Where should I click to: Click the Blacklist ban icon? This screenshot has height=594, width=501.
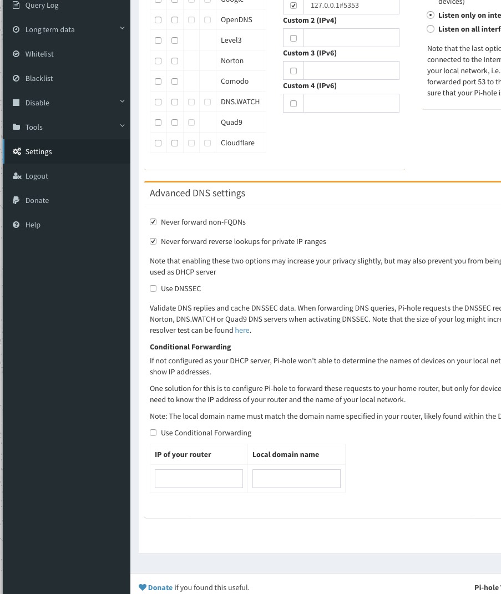coord(16,78)
